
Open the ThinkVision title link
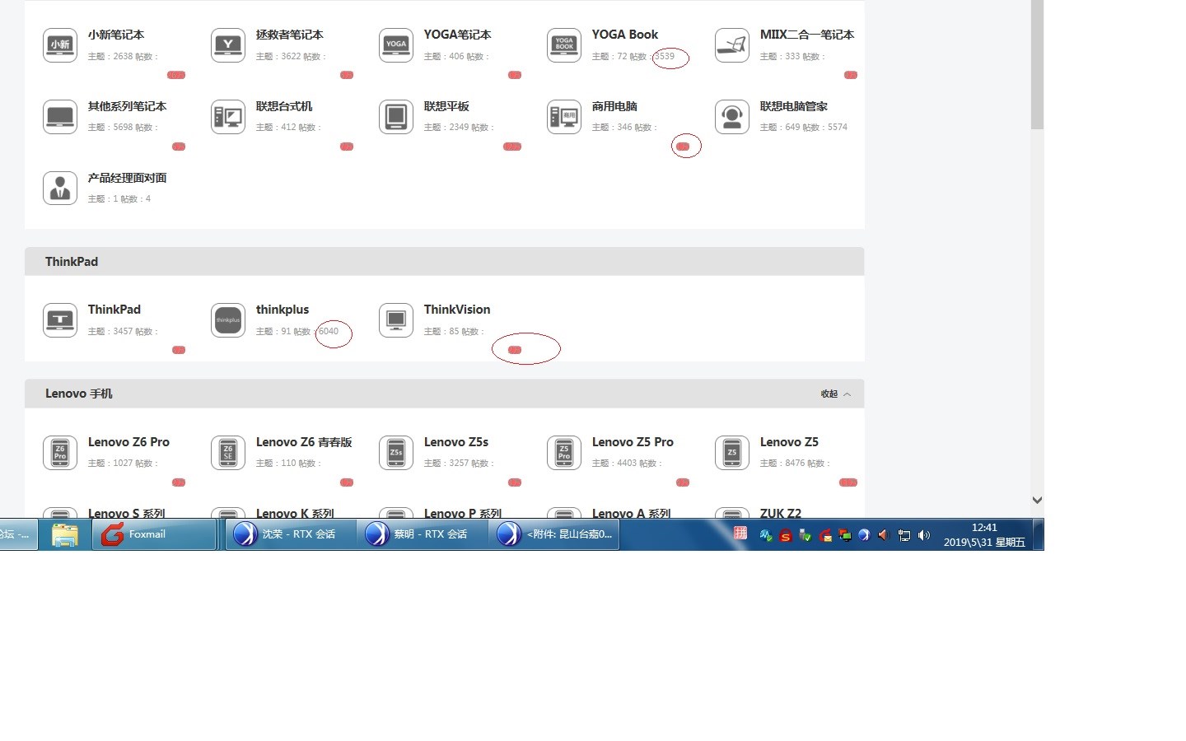457,310
